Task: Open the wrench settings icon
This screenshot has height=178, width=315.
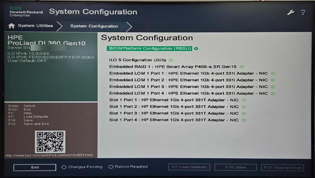Action: pyautogui.click(x=291, y=12)
